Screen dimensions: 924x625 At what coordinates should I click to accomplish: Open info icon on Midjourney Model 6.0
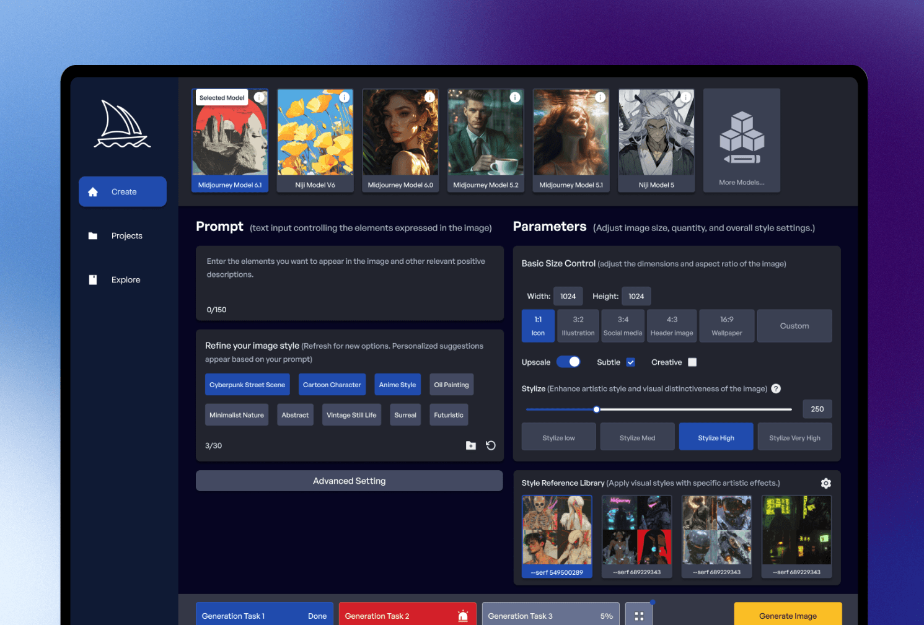(x=429, y=97)
